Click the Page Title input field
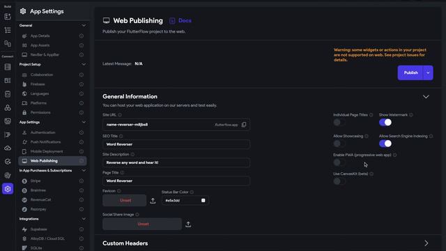 click(176, 181)
